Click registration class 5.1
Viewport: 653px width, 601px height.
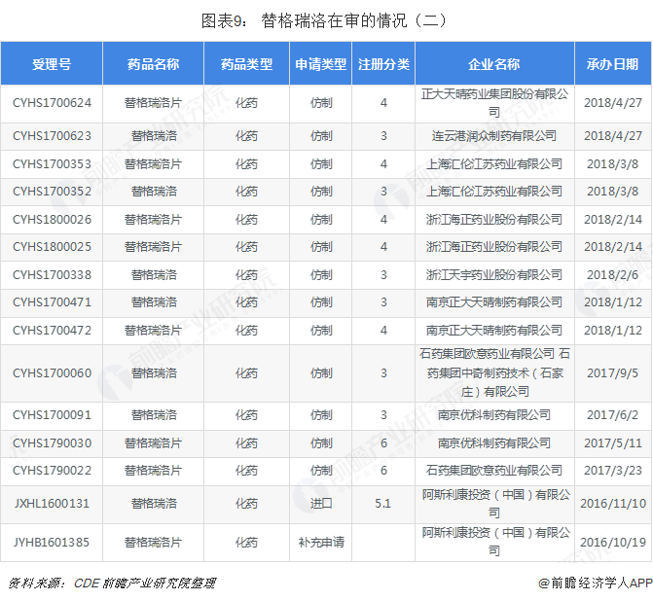(383, 504)
